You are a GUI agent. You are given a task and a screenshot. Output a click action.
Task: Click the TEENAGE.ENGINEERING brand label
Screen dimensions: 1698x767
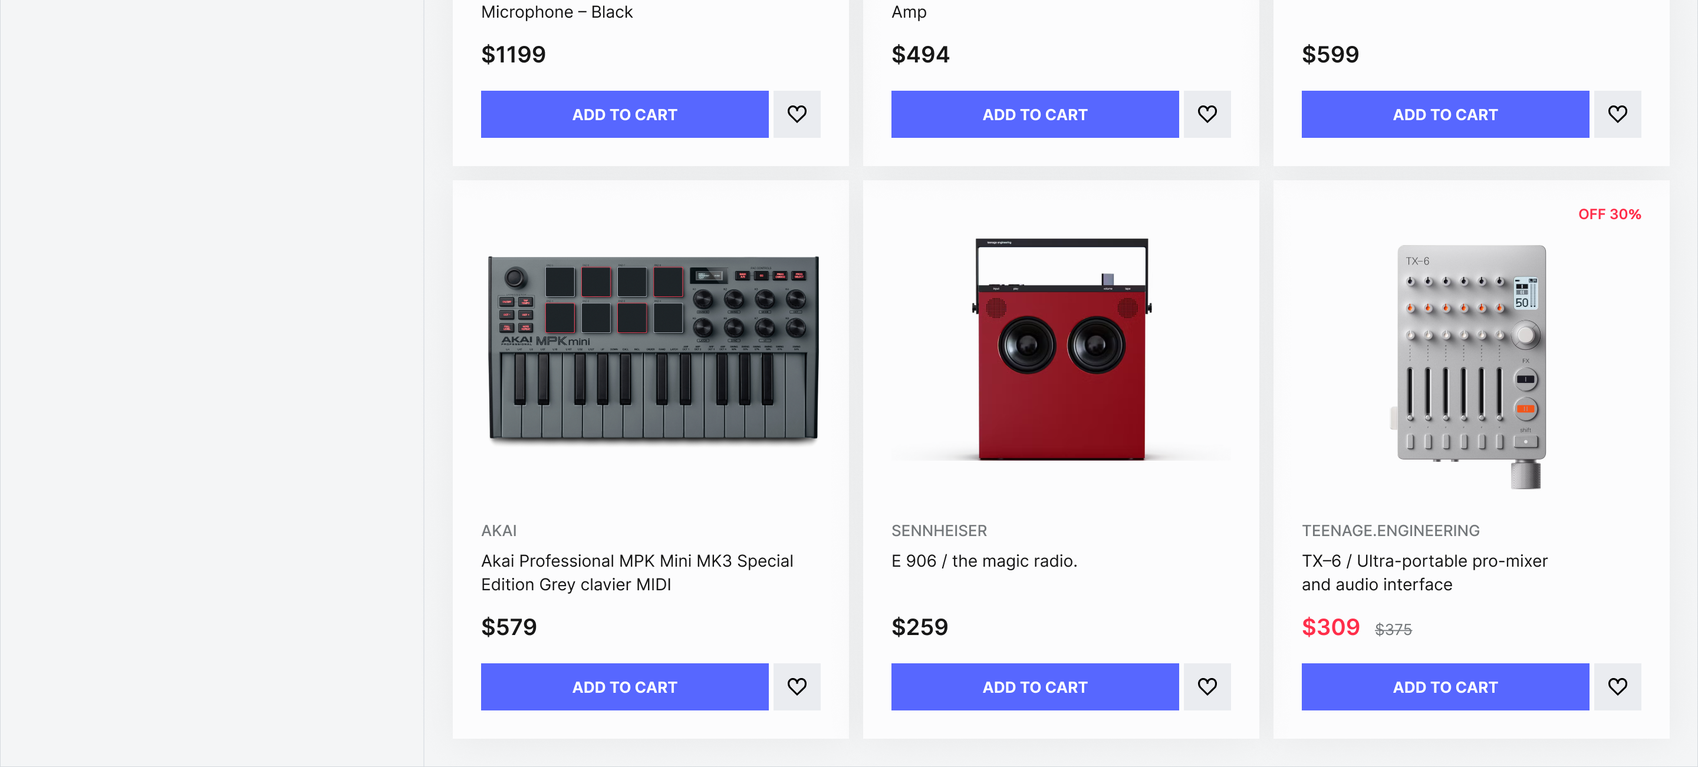[1390, 531]
